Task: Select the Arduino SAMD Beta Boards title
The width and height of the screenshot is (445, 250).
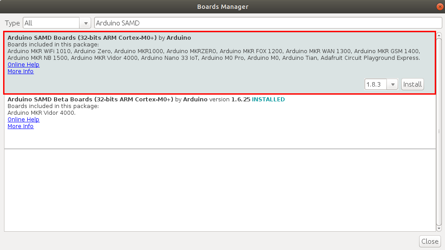Action: click(90, 99)
